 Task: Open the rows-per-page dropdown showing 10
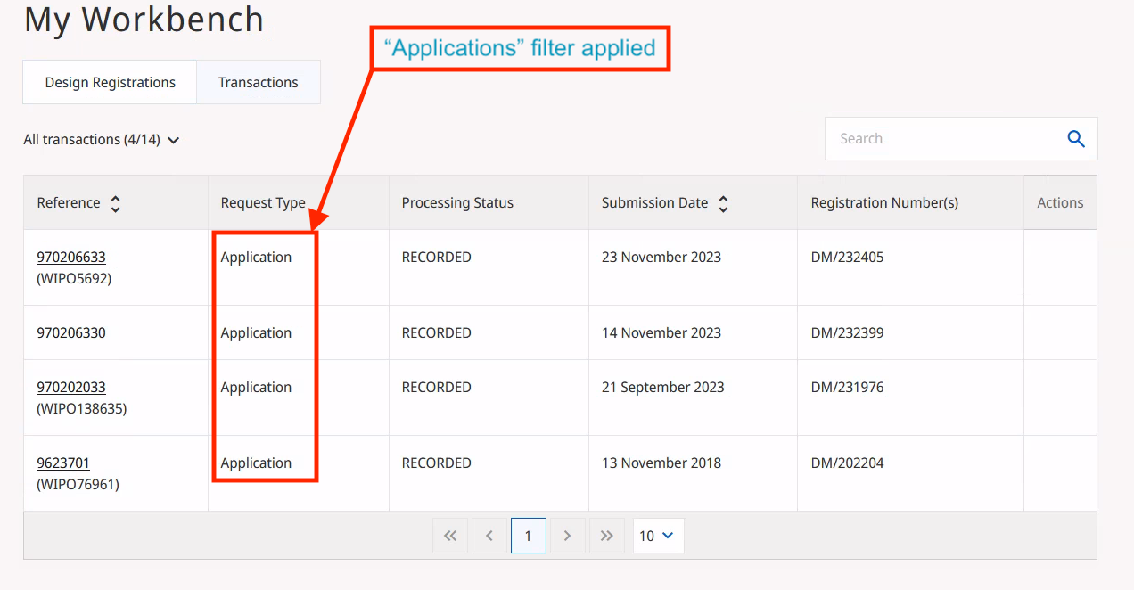tap(657, 536)
